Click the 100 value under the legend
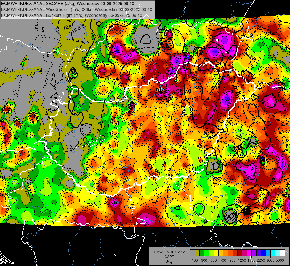The image size is (290, 266). pos(195,260)
